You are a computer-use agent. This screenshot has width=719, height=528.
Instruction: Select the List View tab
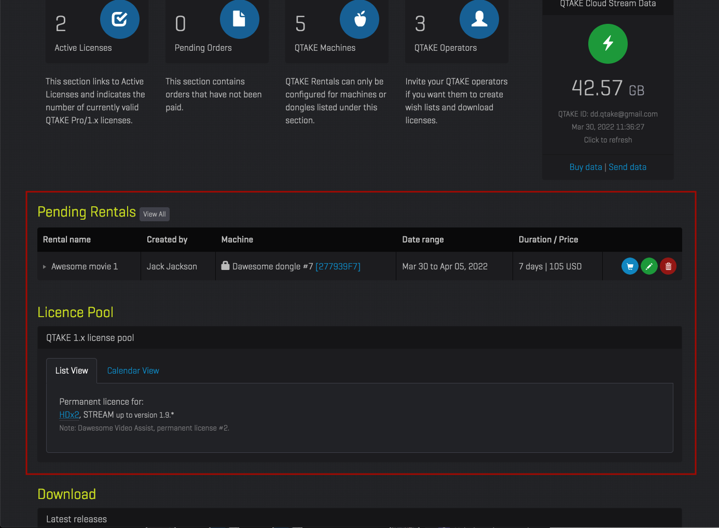[x=72, y=370]
